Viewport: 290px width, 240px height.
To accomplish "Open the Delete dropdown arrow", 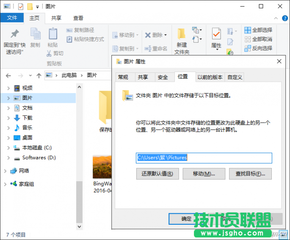I will click(x=166, y=35).
